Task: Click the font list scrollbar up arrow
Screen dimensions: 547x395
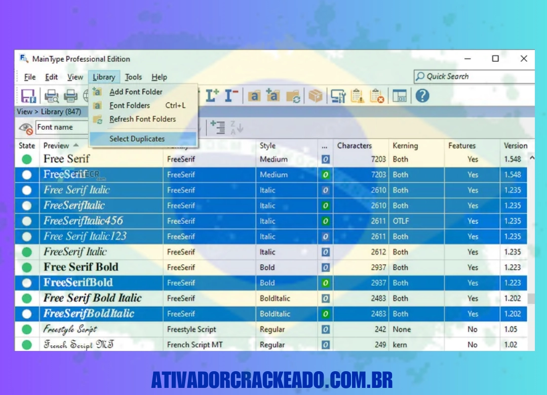Action: [531, 158]
